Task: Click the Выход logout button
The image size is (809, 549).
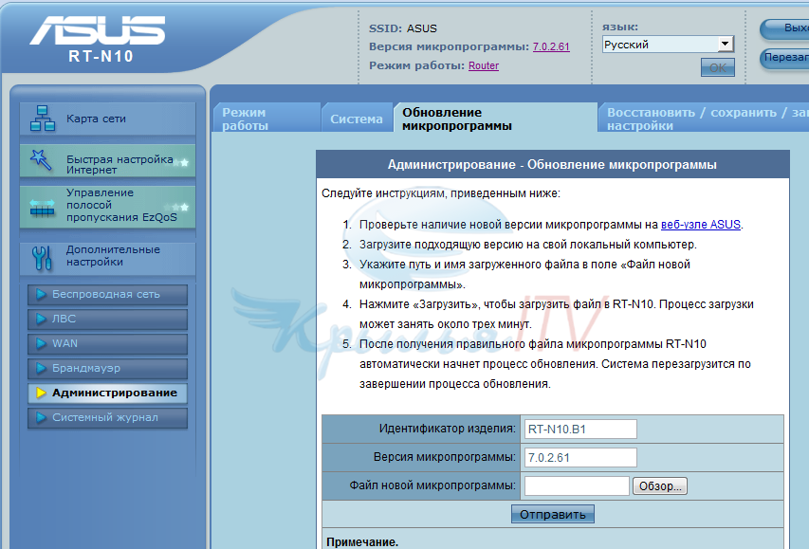Action: pyautogui.click(x=785, y=28)
